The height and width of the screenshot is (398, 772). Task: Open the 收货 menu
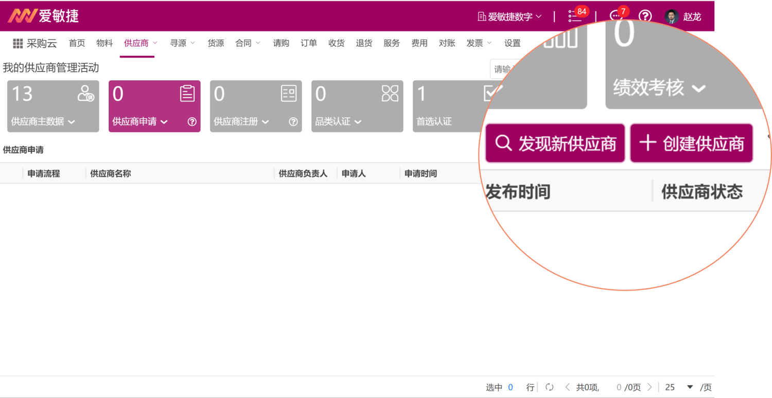pos(337,43)
